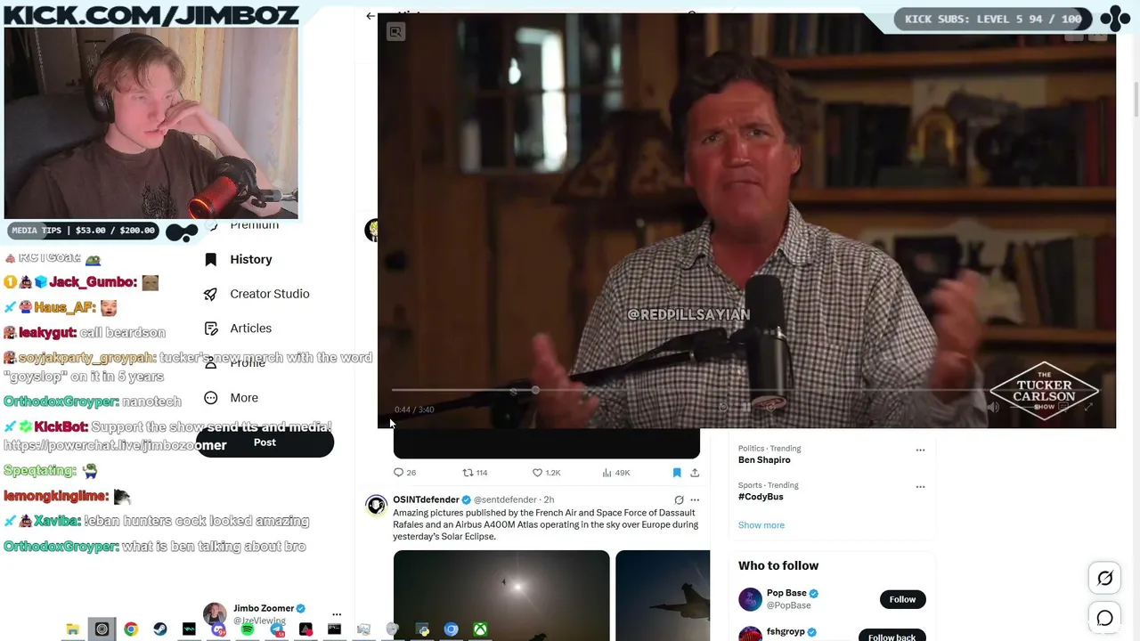This screenshot has width=1140, height=641.
Task: Open more options for Ben Shapiro trend
Action: [920, 450]
